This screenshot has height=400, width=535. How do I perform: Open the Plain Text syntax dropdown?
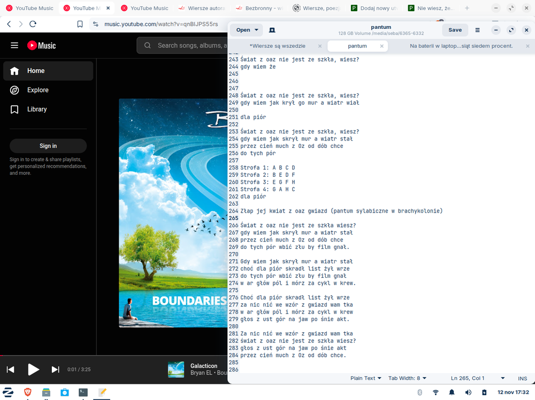[x=365, y=378]
